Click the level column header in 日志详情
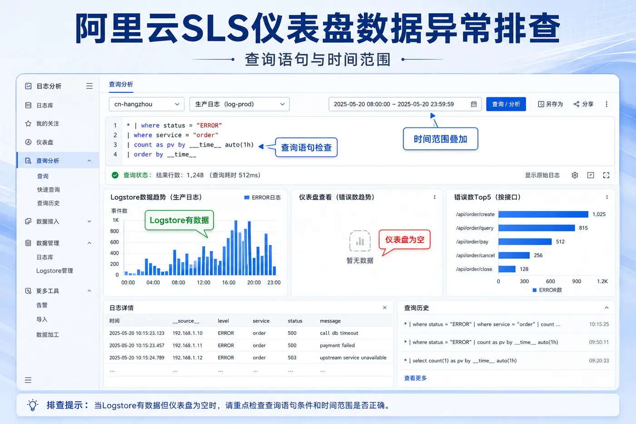Image resolution: width=636 pixels, height=424 pixels. (223, 321)
